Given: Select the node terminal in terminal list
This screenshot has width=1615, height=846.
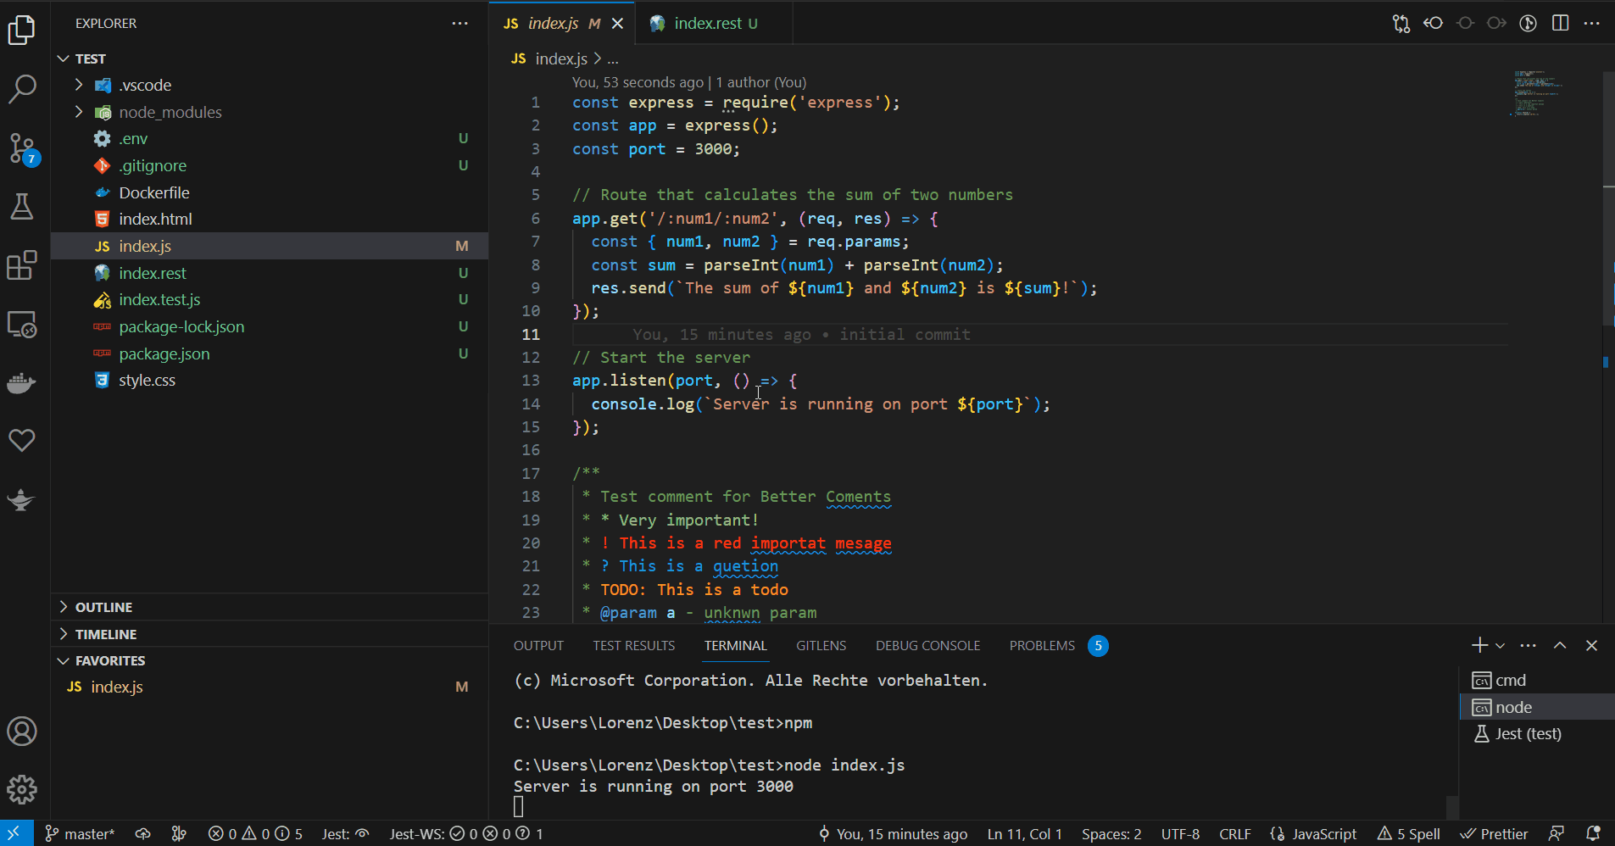Looking at the screenshot, I should coord(1515,706).
